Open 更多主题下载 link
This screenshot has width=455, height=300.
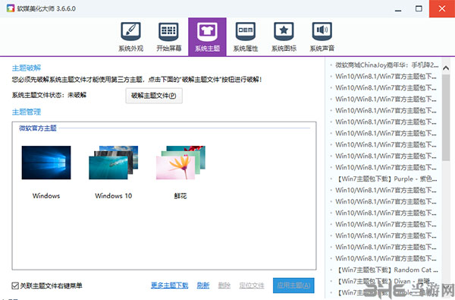[169, 286]
